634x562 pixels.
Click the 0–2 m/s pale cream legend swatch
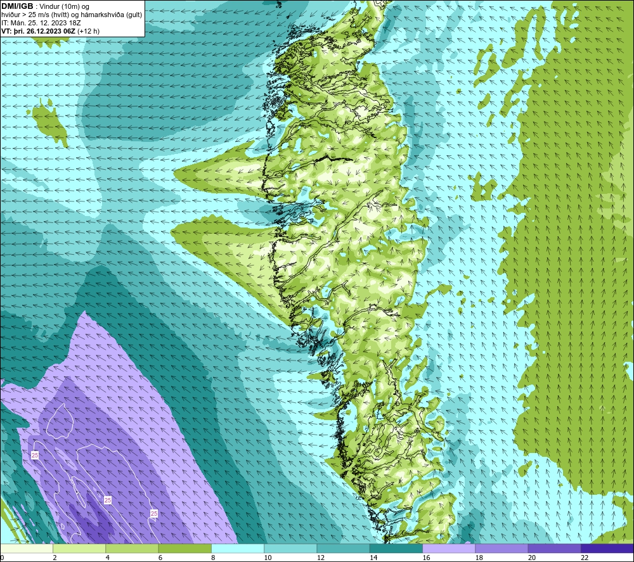coord(27,548)
